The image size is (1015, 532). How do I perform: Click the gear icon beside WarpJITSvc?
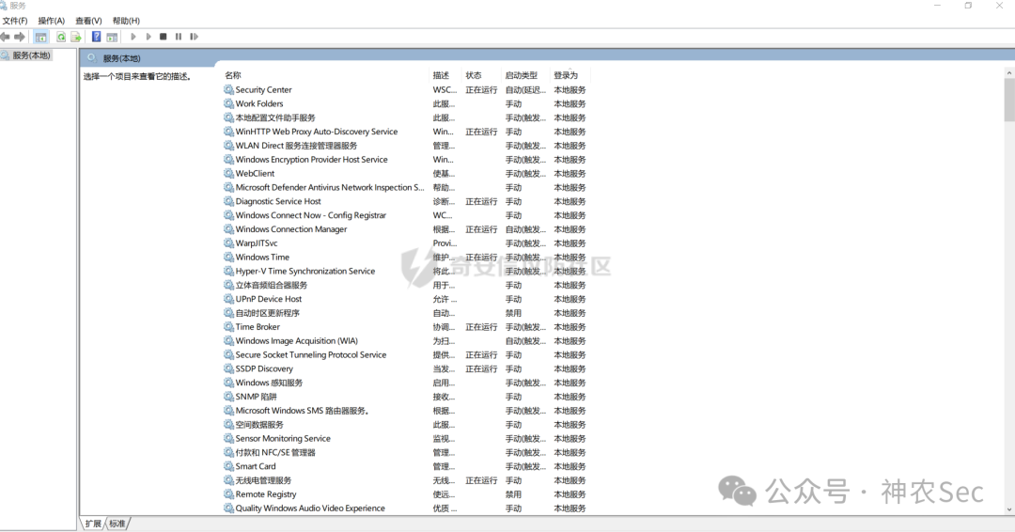click(x=228, y=243)
